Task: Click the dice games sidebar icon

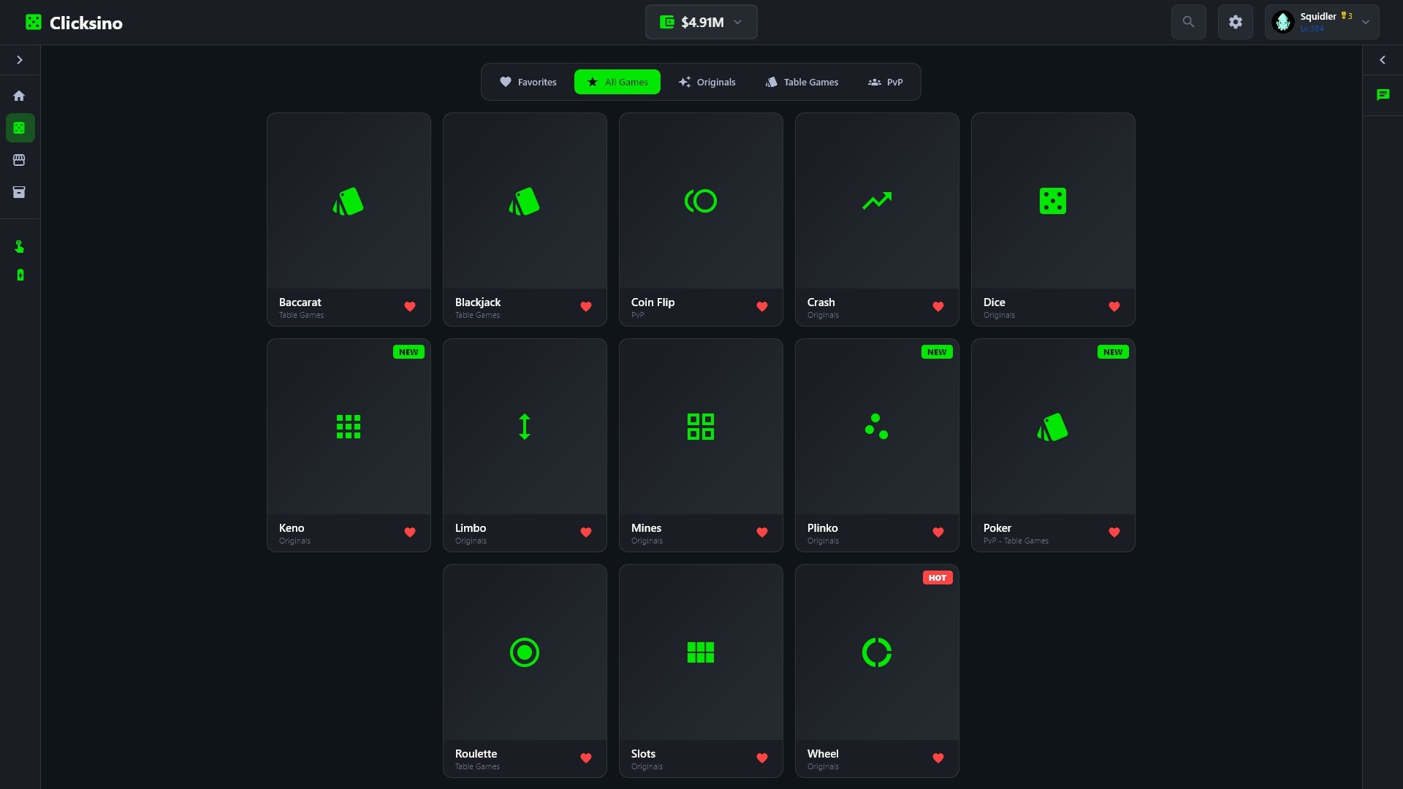Action: (20, 128)
